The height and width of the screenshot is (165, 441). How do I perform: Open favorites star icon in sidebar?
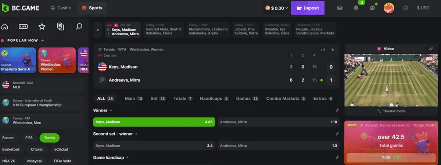pyautogui.click(x=42, y=26)
